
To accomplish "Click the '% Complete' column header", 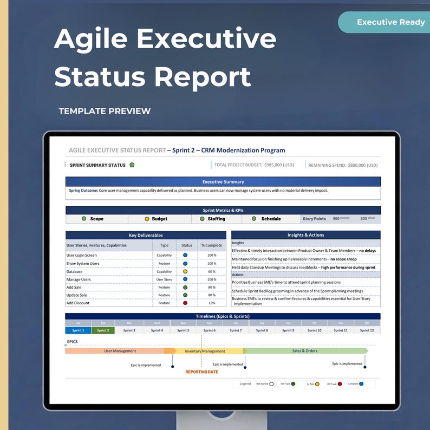I will click(212, 245).
